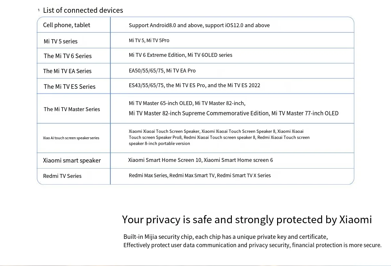Select The Mi TV ES Series label

[x=70, y=87]
